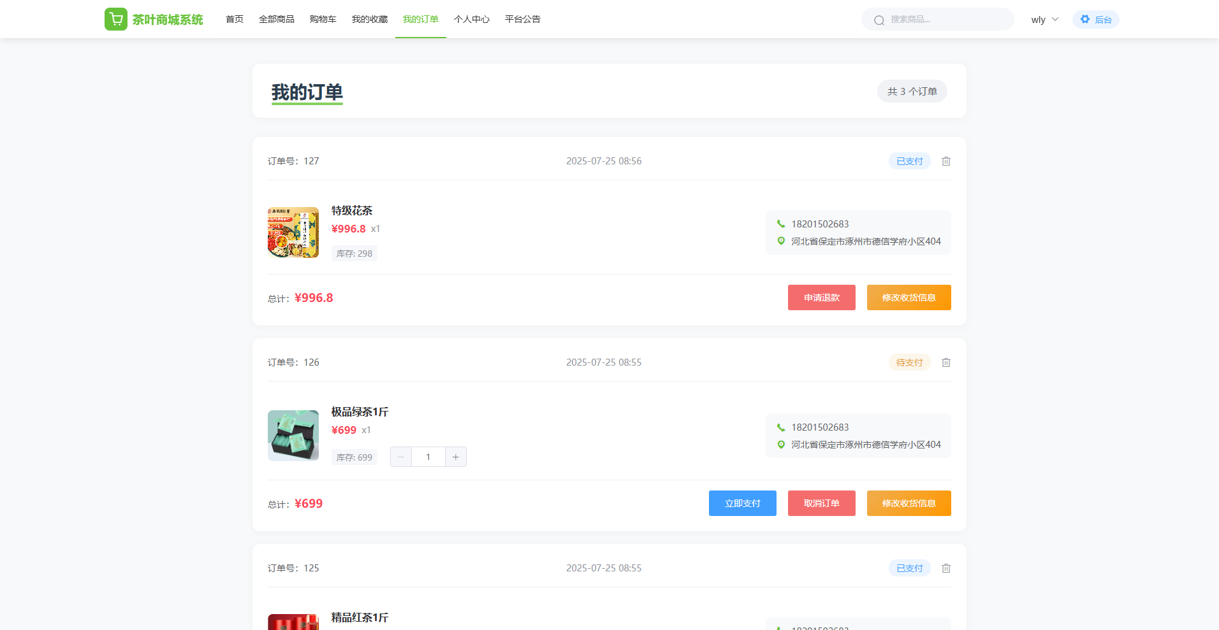Click 立即支付 for order 126

pos(742,503)
